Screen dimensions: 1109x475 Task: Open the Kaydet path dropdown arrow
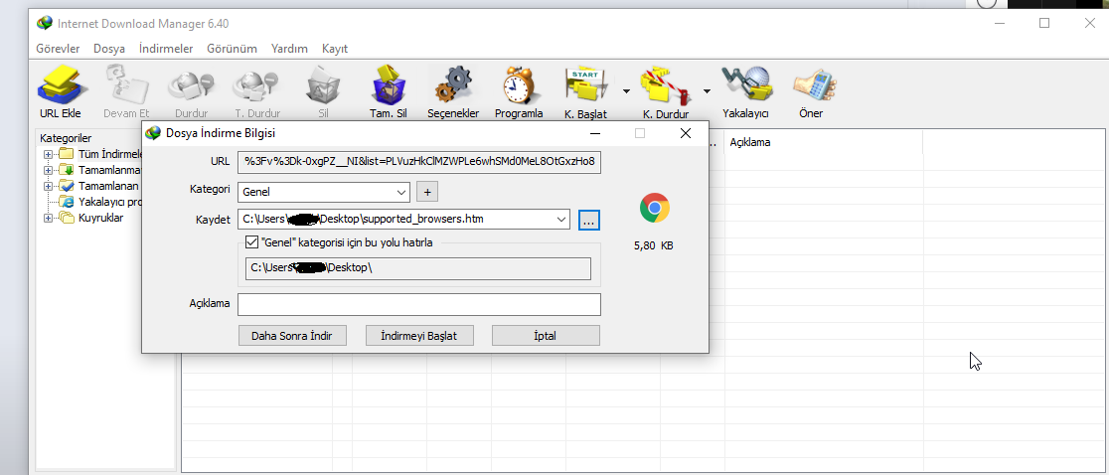562,220
